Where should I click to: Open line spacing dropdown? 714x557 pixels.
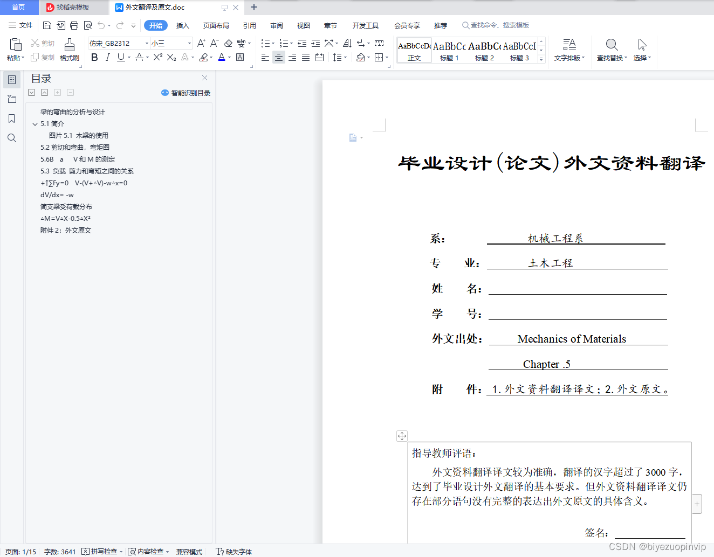coord(346,58)
